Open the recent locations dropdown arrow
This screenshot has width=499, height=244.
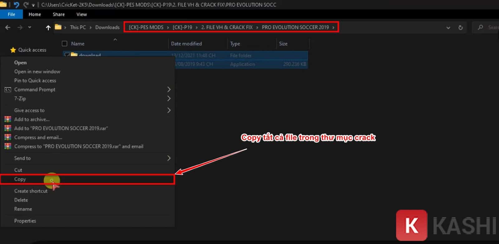[x=30, y=27]
